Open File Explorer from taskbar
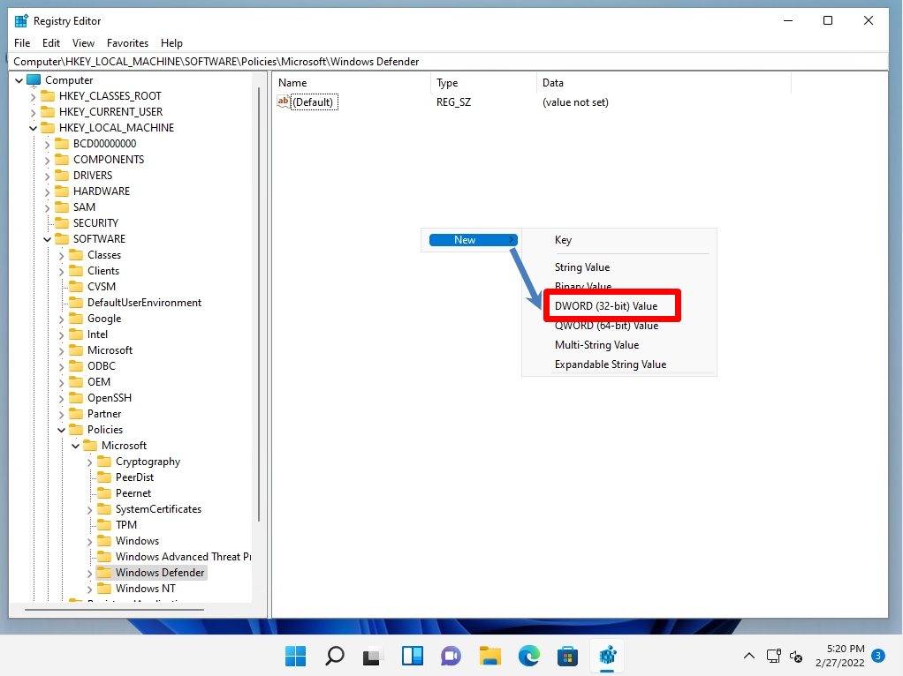Image resolution: width=903 pixels, height=676 pixels. [490, 656]
